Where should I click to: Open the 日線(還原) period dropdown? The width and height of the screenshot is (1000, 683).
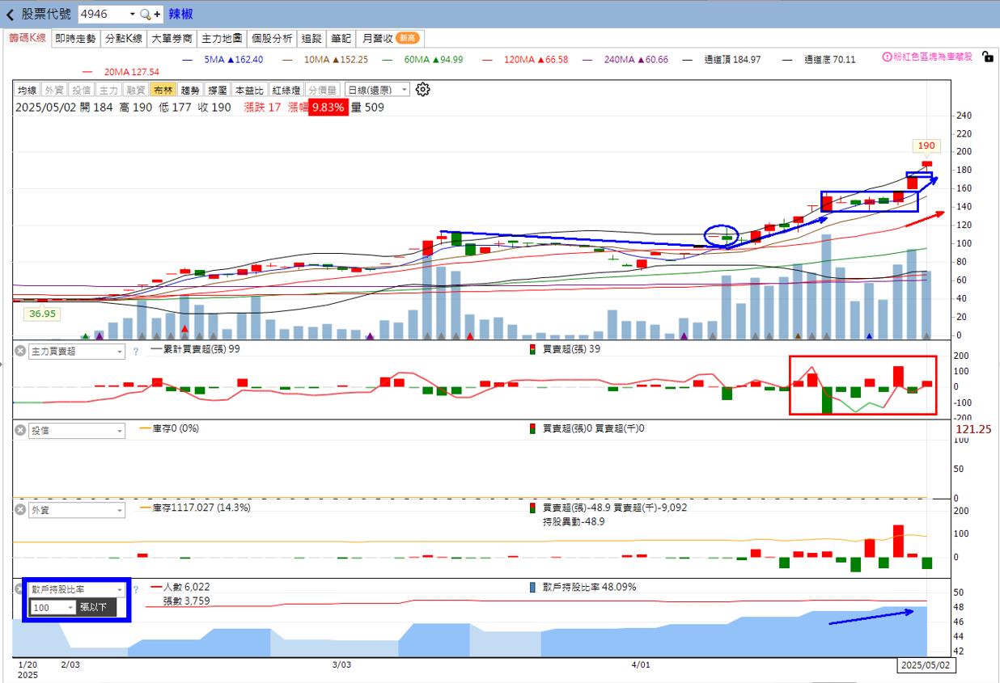coord(377,90)
